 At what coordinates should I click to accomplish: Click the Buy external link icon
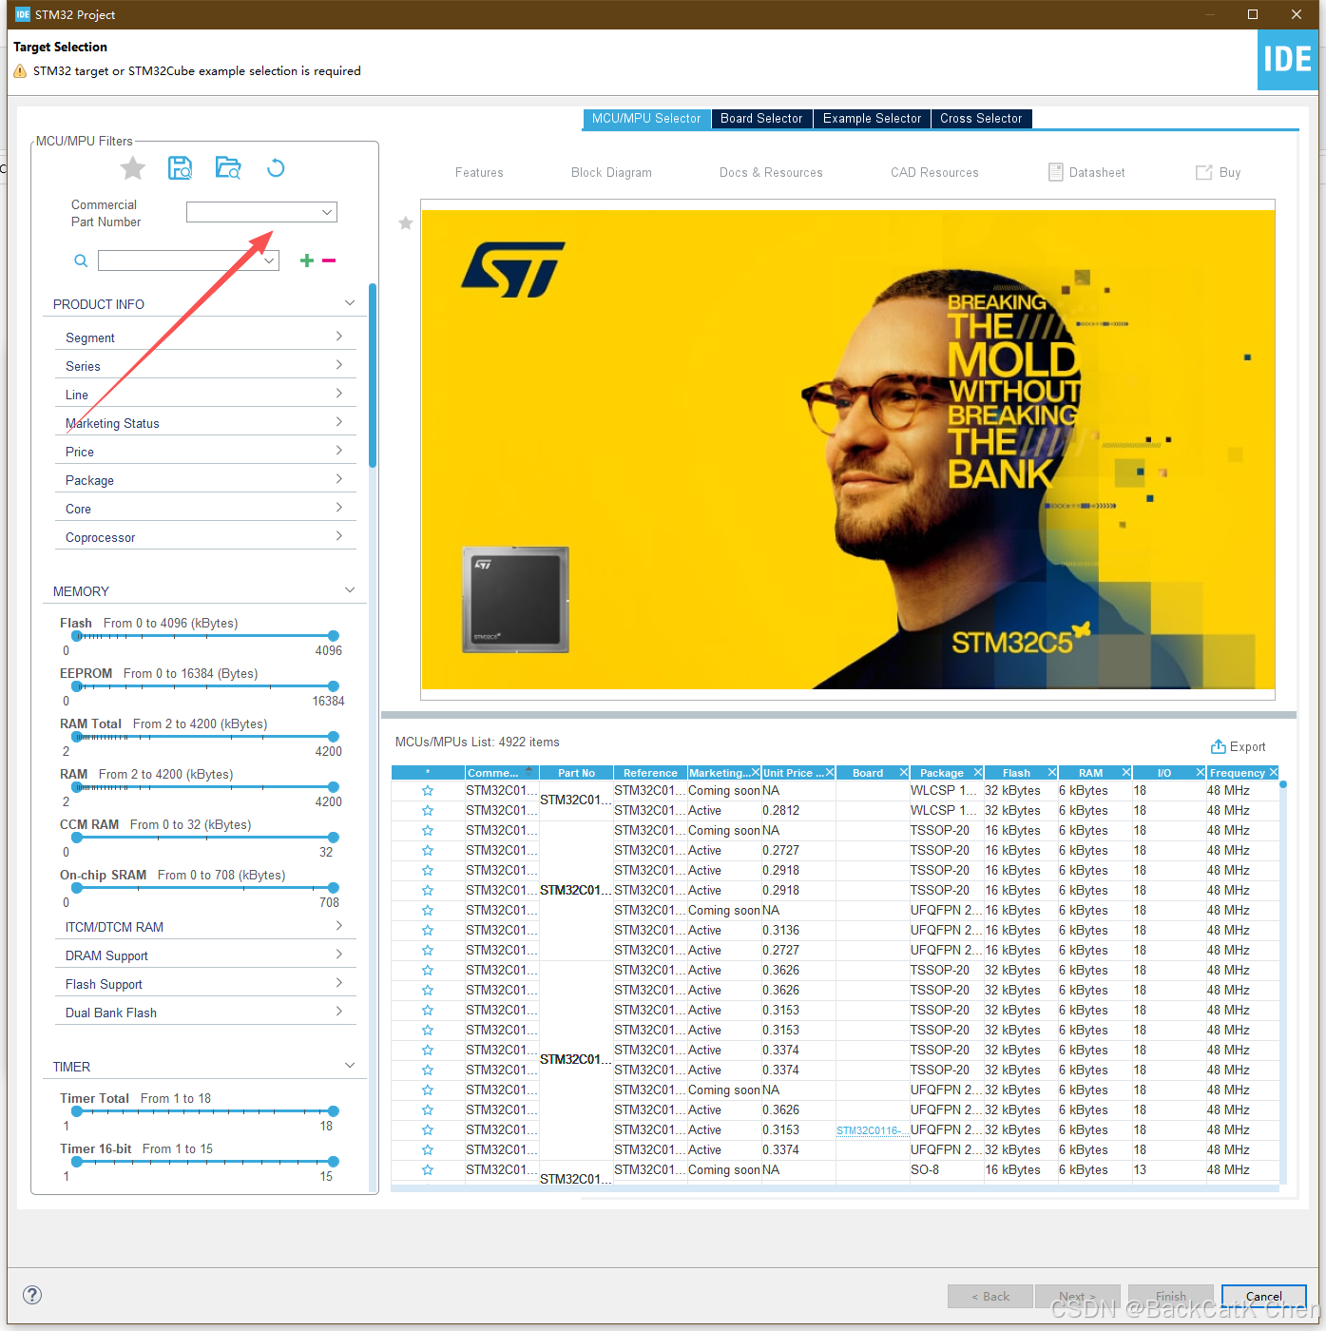pos(1203,172)
